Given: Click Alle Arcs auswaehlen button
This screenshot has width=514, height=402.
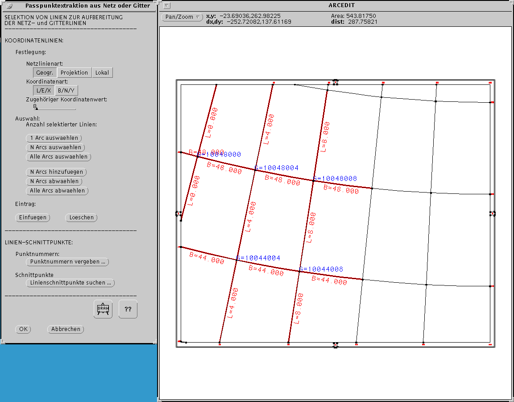Looking at the screenshot, I should point(58,157).
